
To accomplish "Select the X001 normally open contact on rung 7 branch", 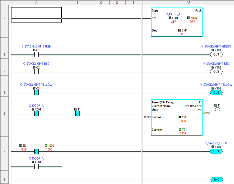I will [37, 166].
